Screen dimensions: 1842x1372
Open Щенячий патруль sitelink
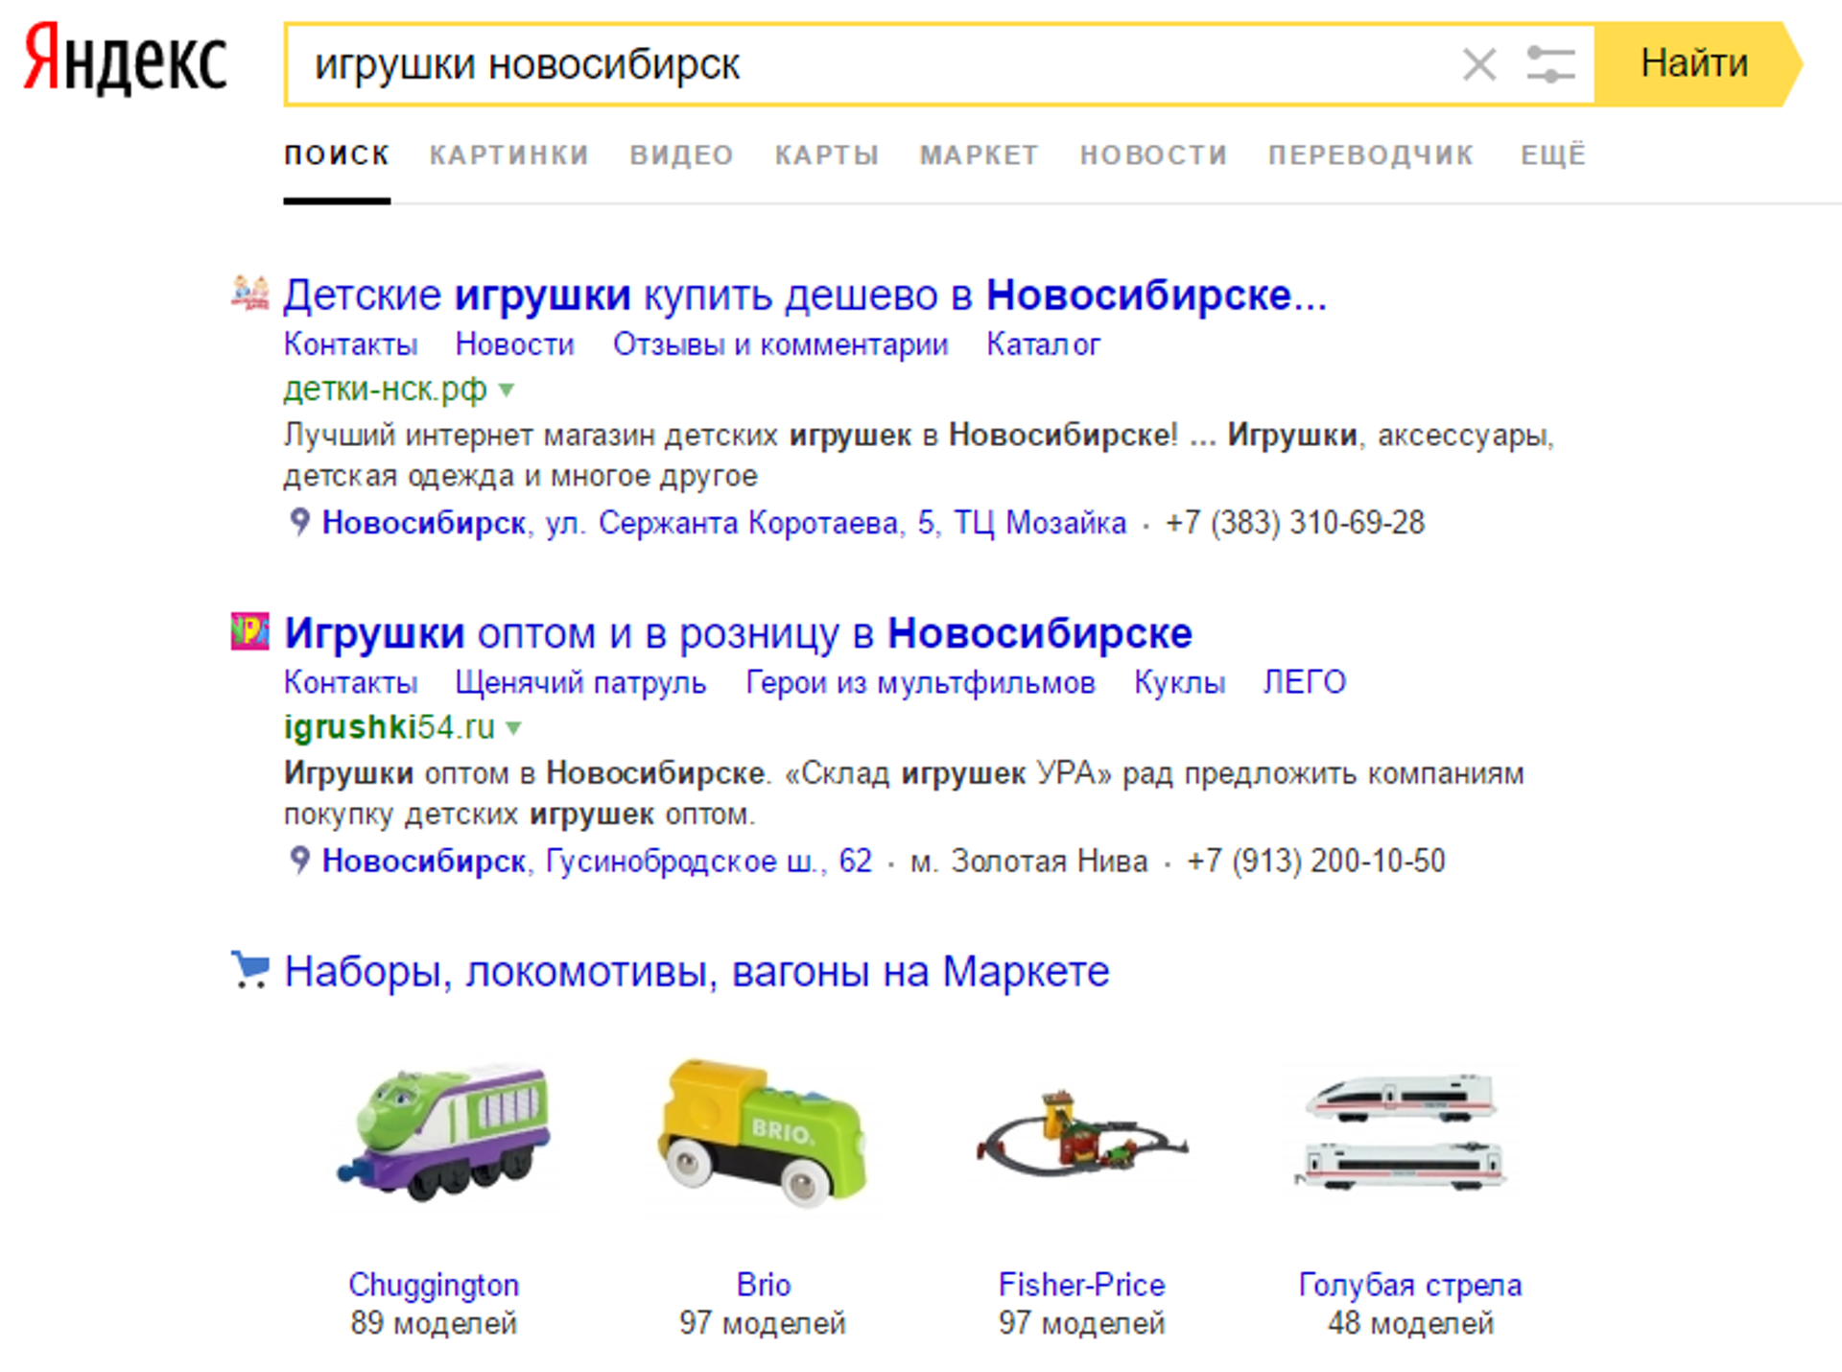click(x=580, y=682)
